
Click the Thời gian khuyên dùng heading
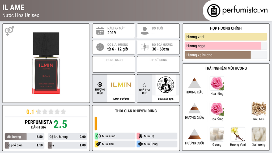point(136,111)
